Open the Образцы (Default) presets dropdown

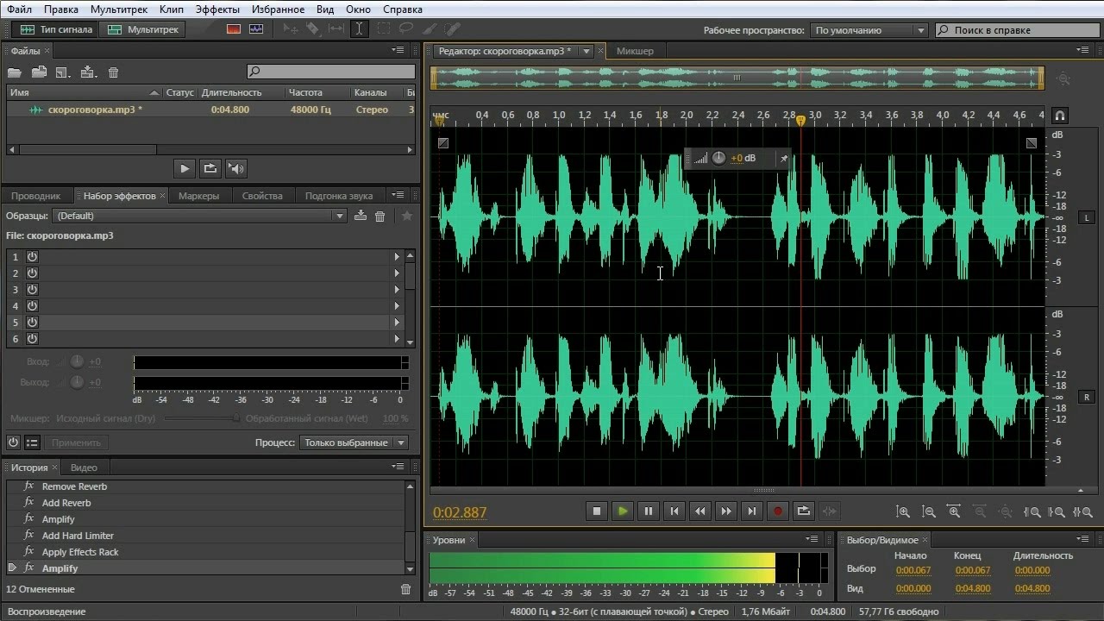[x=200, y=216]
